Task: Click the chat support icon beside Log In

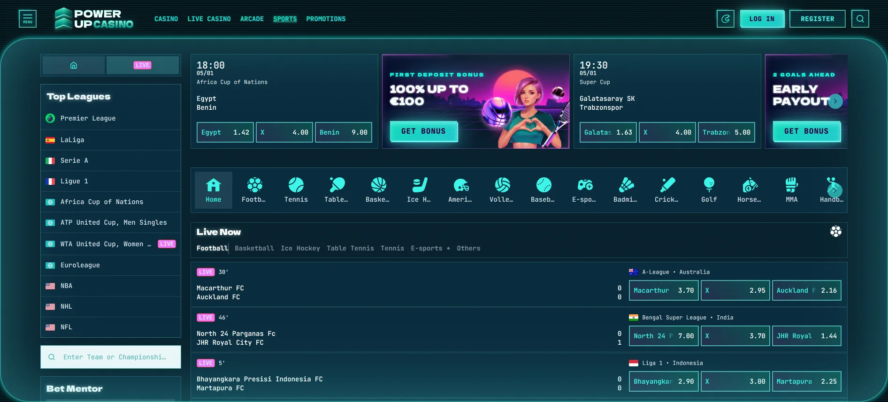Action: pos(726,19)
